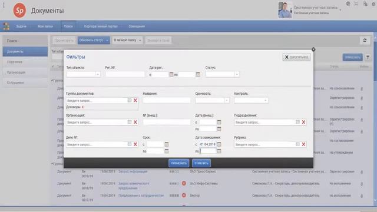Click the Экспорт в Excel button
The height and width of the screenshot is (212, 377).
(158, 41)
